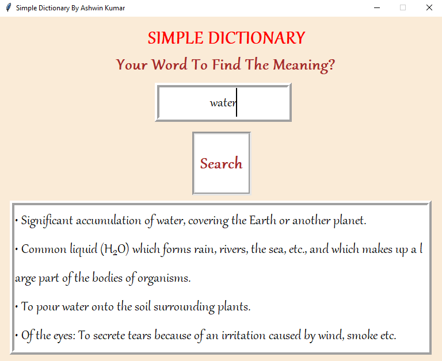Viewport: 442px width, 361px height.
Task: Click the disabled maximize button in title bar
Action: pyautogui.click(x=403, y=7)
